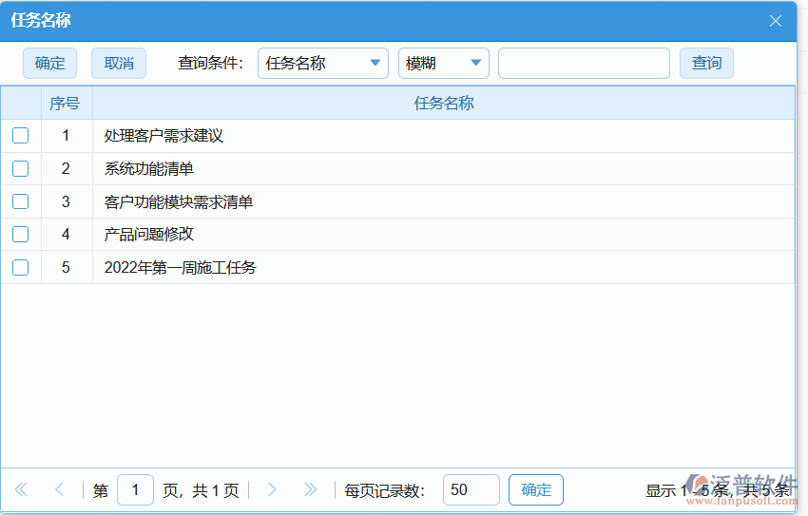The height and width of the screenshot is (516, 808).
Task: Select the checkbox for 产品问题修改
Action: tap(20, 235)
